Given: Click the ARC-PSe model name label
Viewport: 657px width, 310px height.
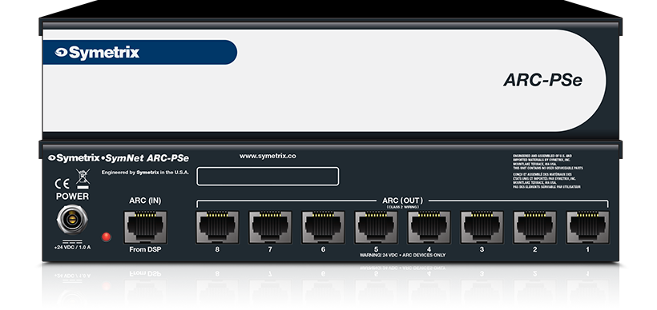Looking at the screenshot, I should coord(542,80).
